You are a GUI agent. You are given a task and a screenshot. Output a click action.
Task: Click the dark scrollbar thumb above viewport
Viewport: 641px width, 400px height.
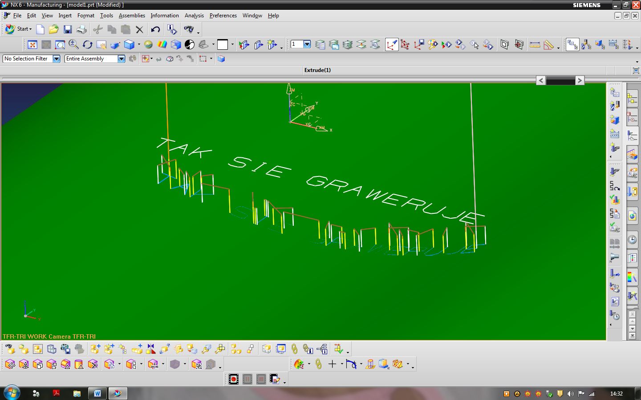(560, 80)
